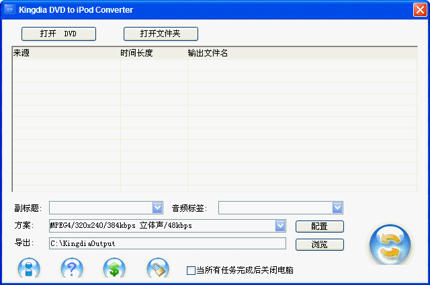
Task: Click the green dollar sign purchase icon
Action: tap(114, 270)
